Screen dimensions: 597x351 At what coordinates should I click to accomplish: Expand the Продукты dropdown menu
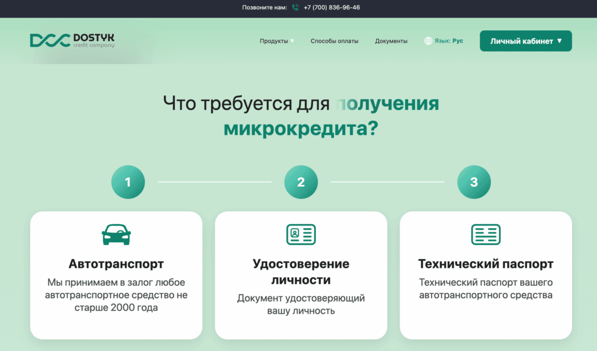[x=276, y=41]
